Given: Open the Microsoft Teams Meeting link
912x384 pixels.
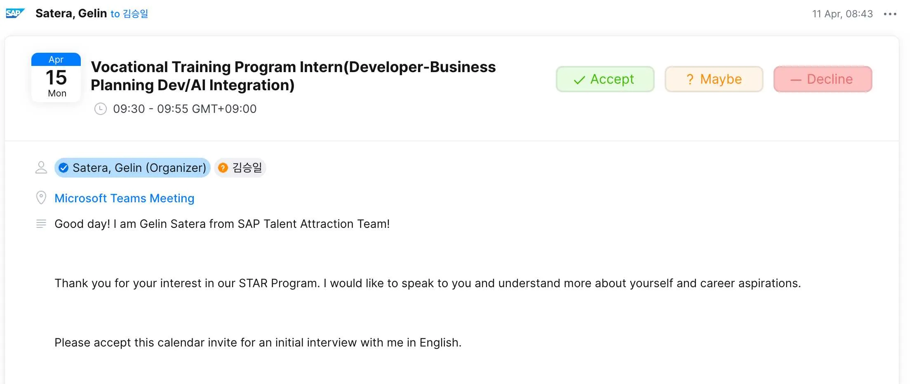Looking at the screenshot, I should click(x=124, y=198).
